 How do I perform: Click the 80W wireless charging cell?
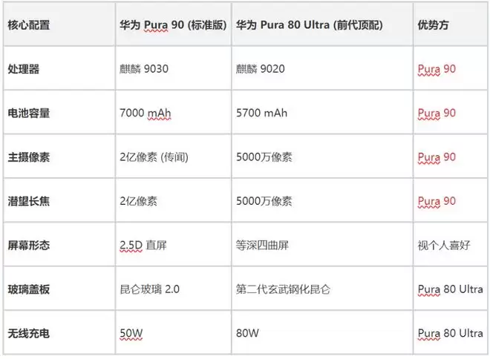pos(246,332)
